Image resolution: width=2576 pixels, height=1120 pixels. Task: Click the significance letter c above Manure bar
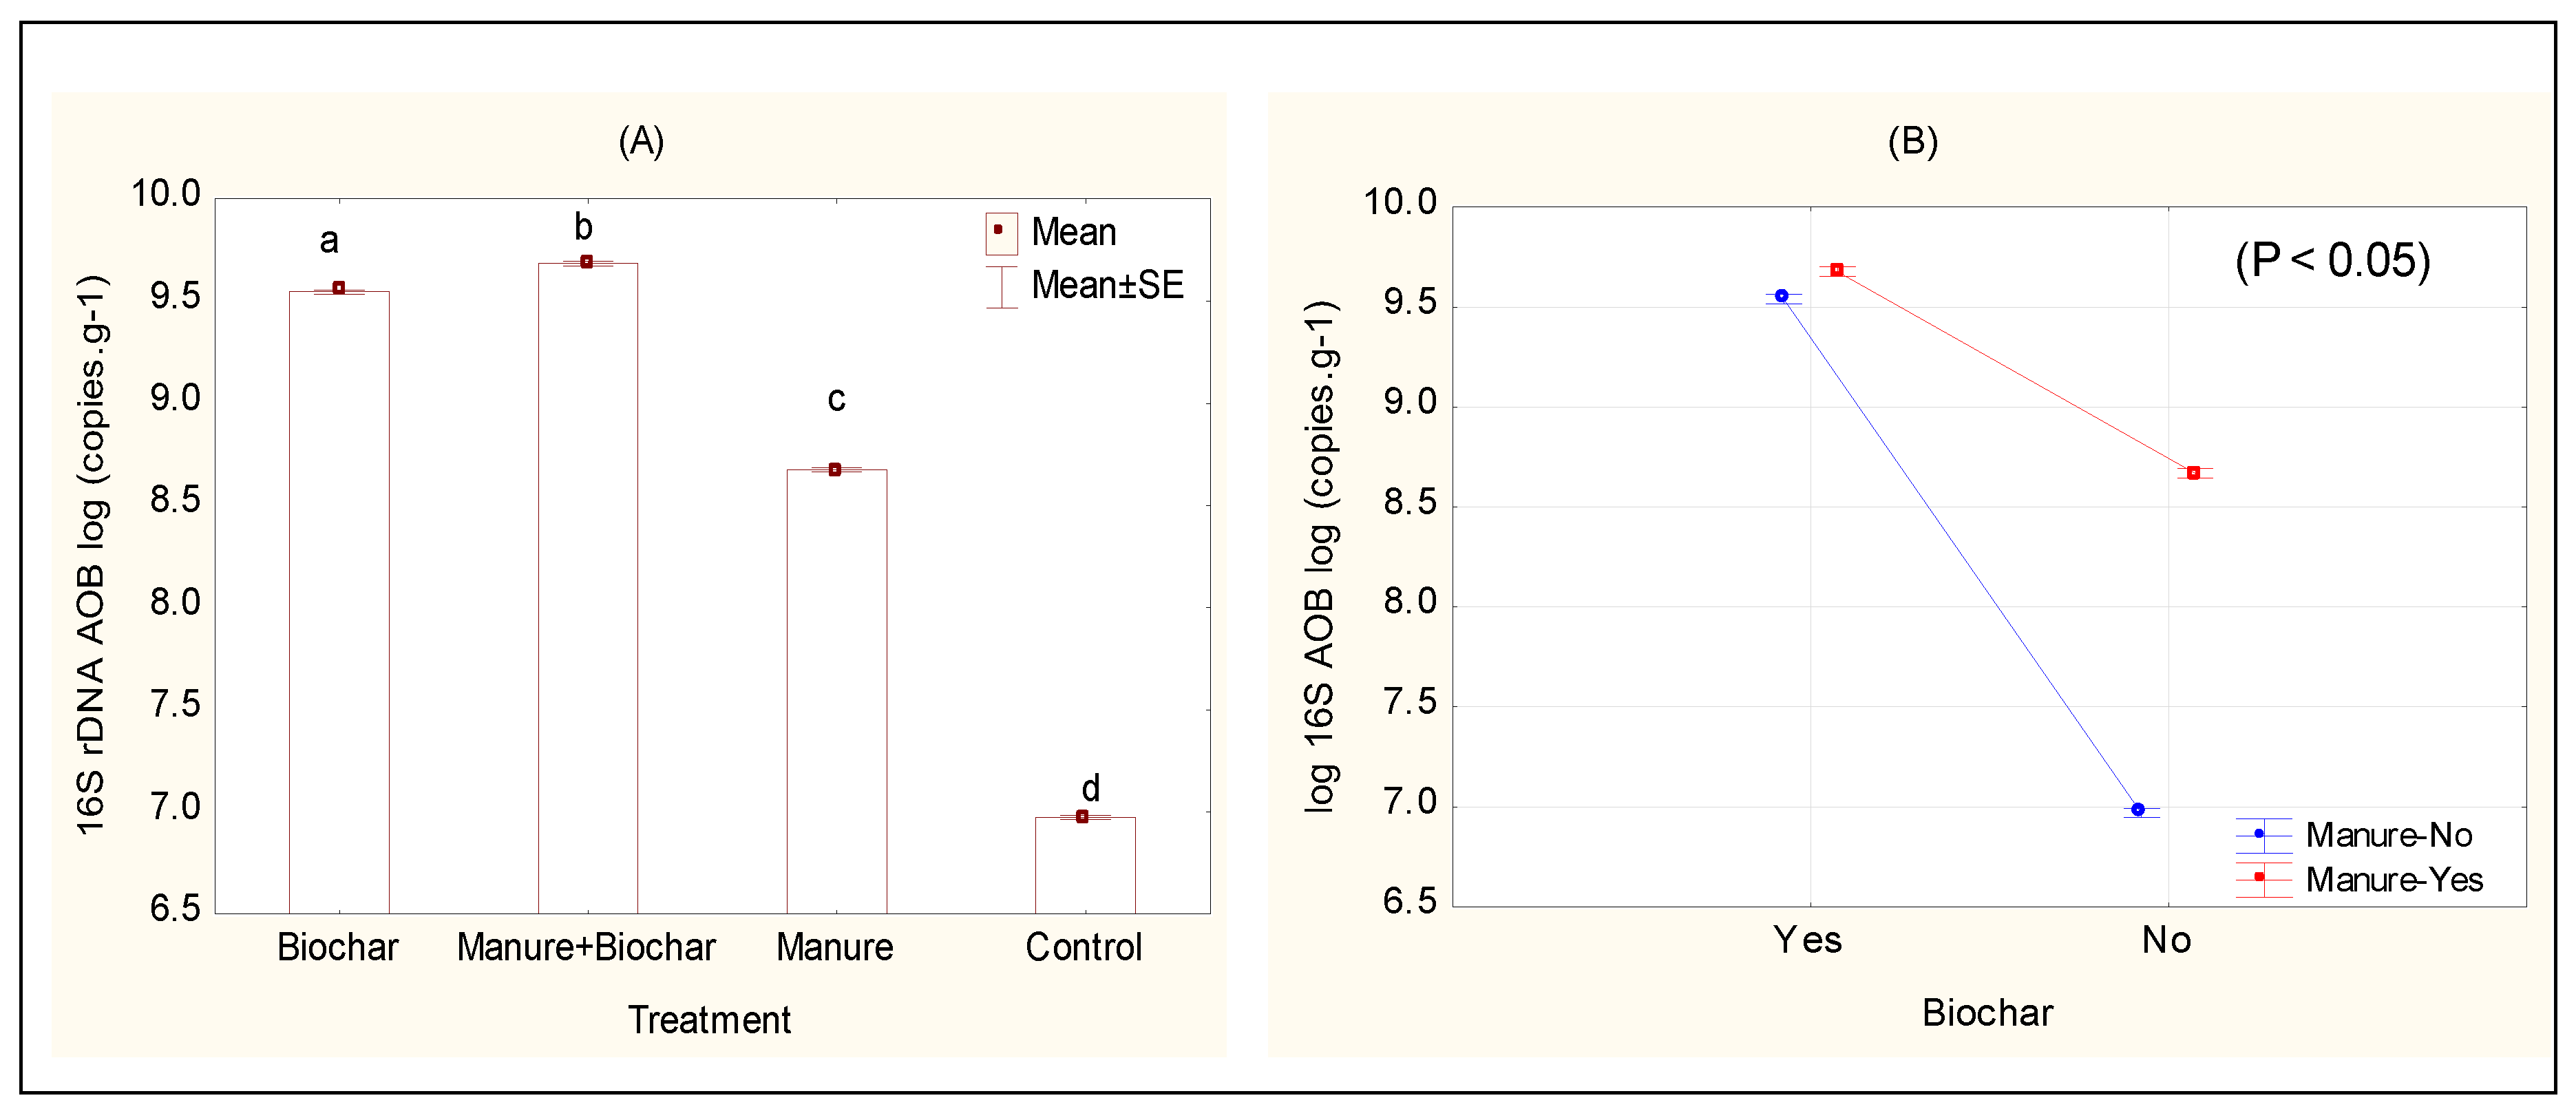click(836, 400)
